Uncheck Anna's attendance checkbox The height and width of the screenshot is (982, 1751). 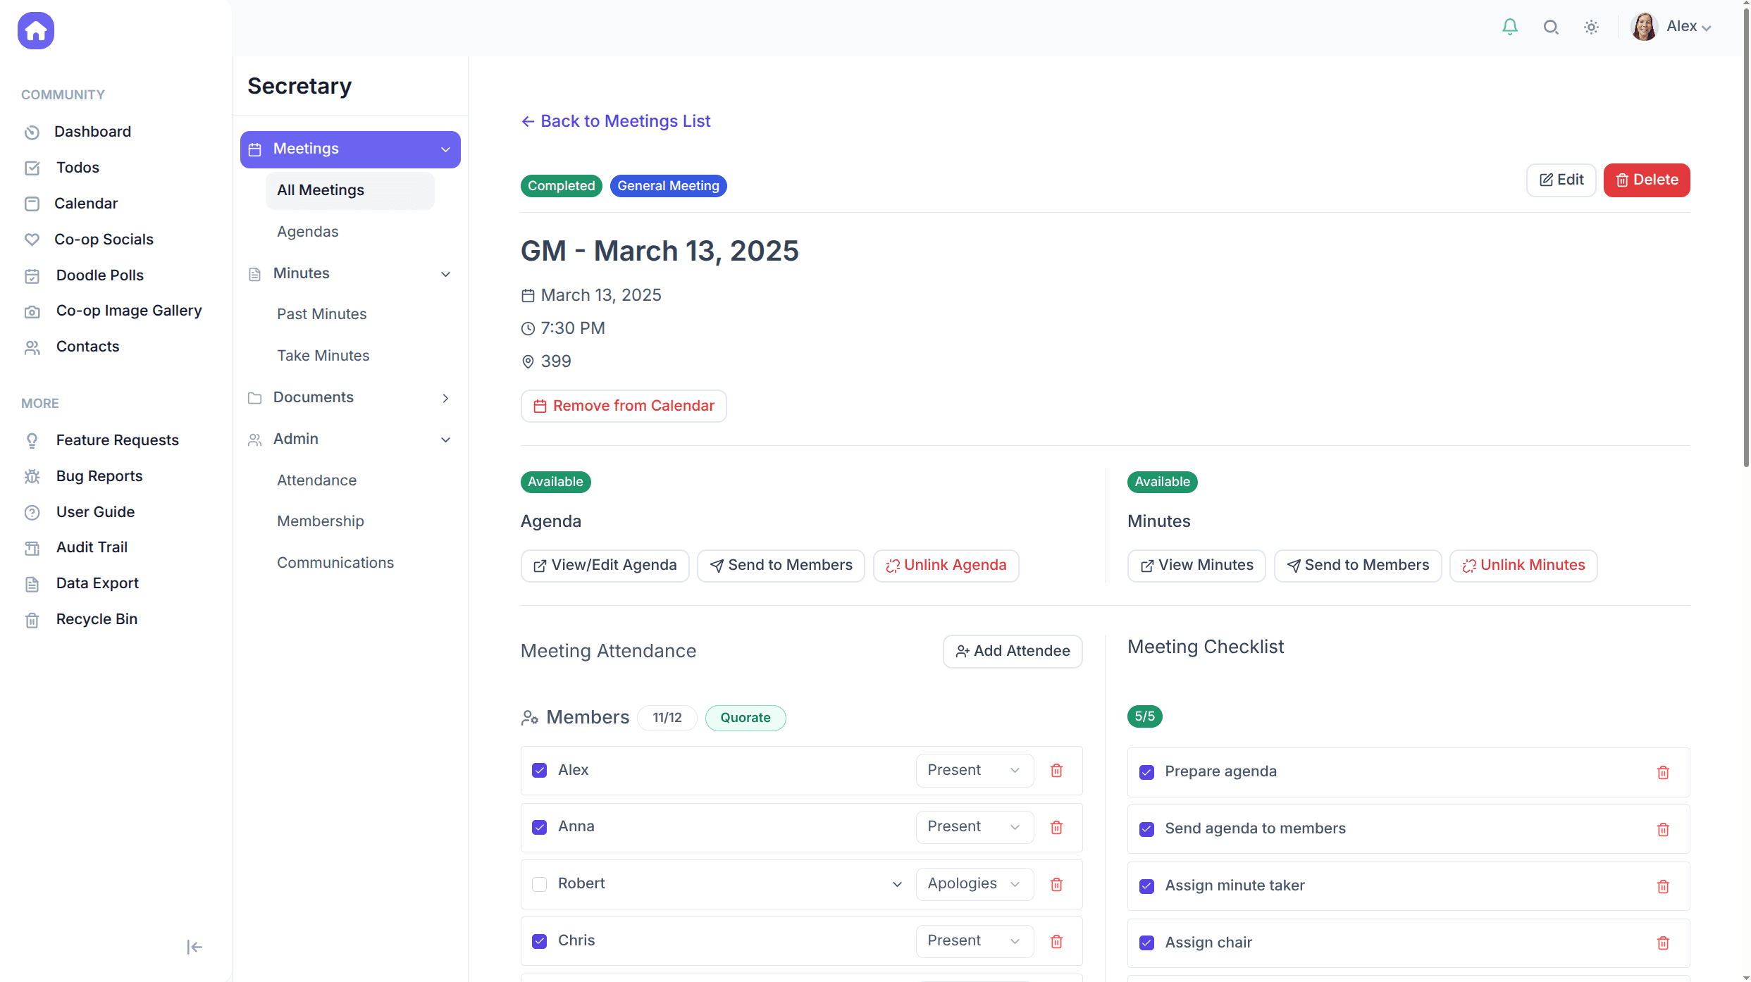pyautogui.click(x=540, y=827)
